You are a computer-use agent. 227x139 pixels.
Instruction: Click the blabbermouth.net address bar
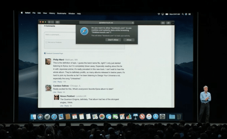click(x=107, y=23)
